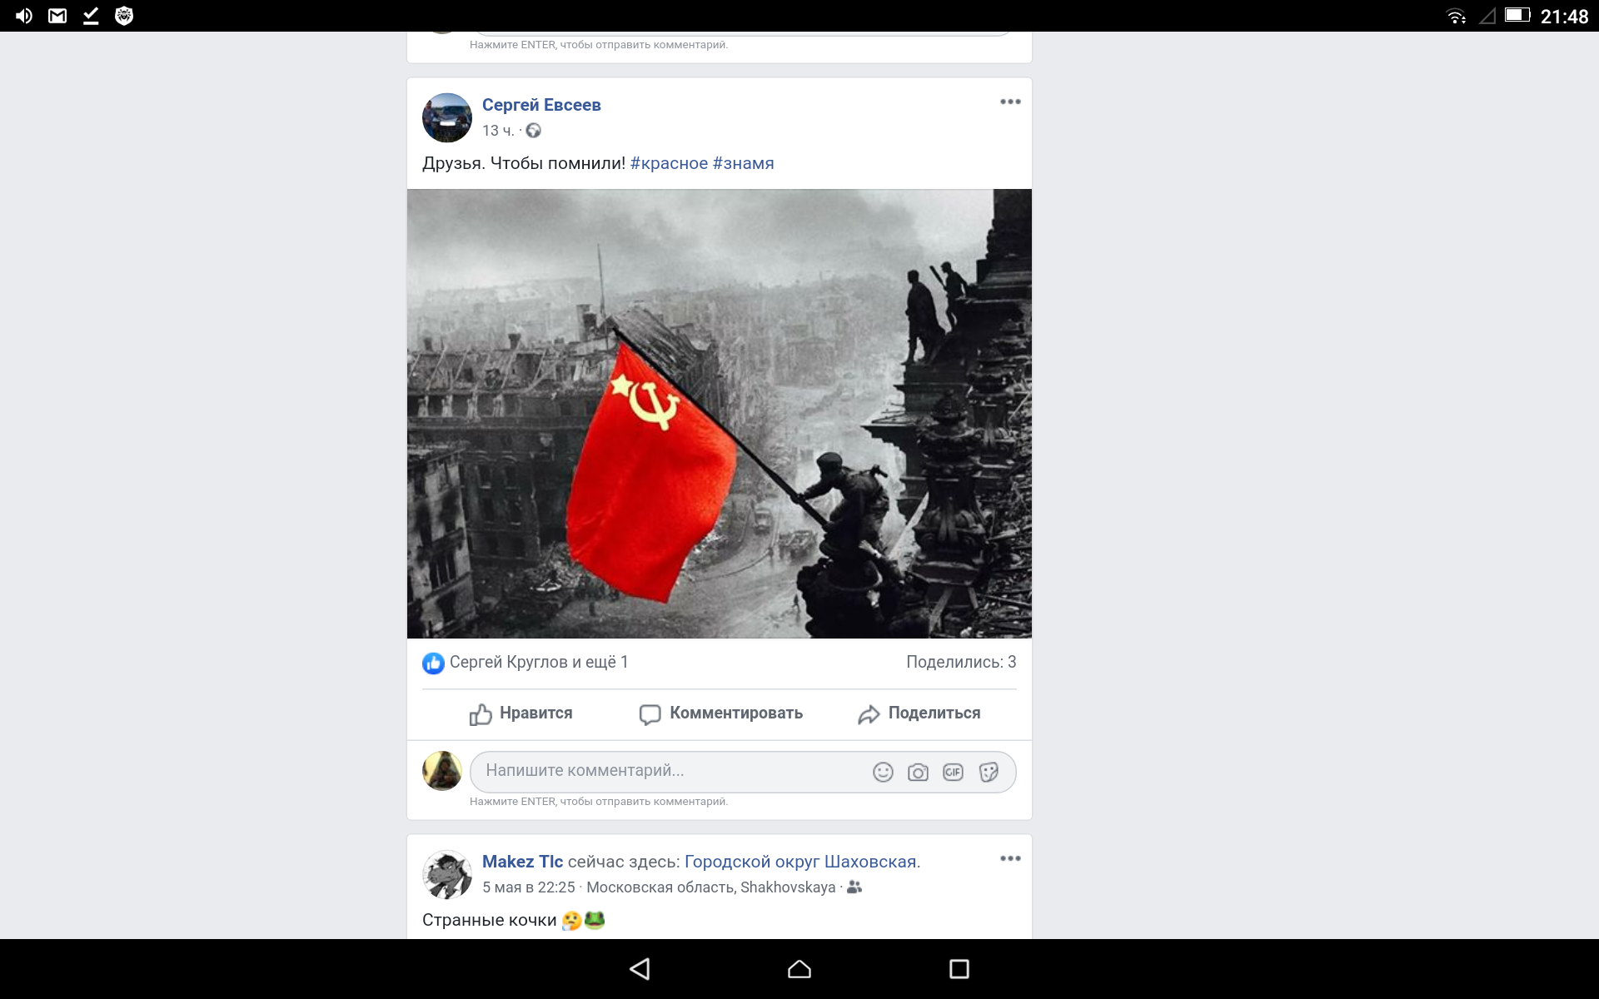Open Сергей Евсеев profile picture
The height and width of the screenshot is (999, 1599).
pos(447,117)
